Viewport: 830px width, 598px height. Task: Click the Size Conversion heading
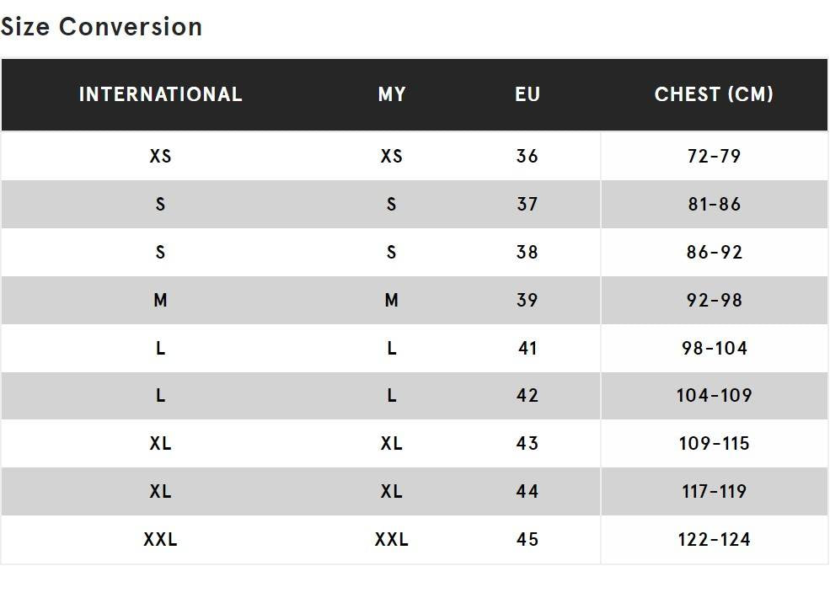tap(101, 27)
